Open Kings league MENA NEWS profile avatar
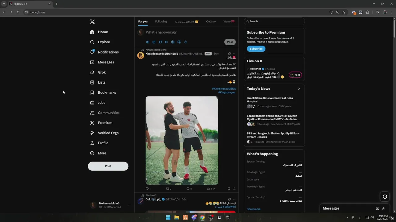396x222 pixels. point(141,55)
